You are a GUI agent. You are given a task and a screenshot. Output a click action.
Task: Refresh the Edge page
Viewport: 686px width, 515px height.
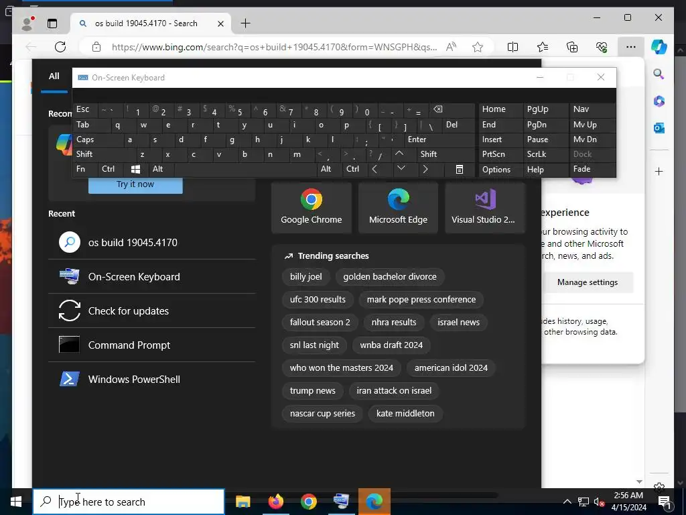(x=60, y=47)
